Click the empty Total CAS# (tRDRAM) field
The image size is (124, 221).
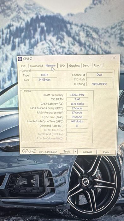[77, 134]
